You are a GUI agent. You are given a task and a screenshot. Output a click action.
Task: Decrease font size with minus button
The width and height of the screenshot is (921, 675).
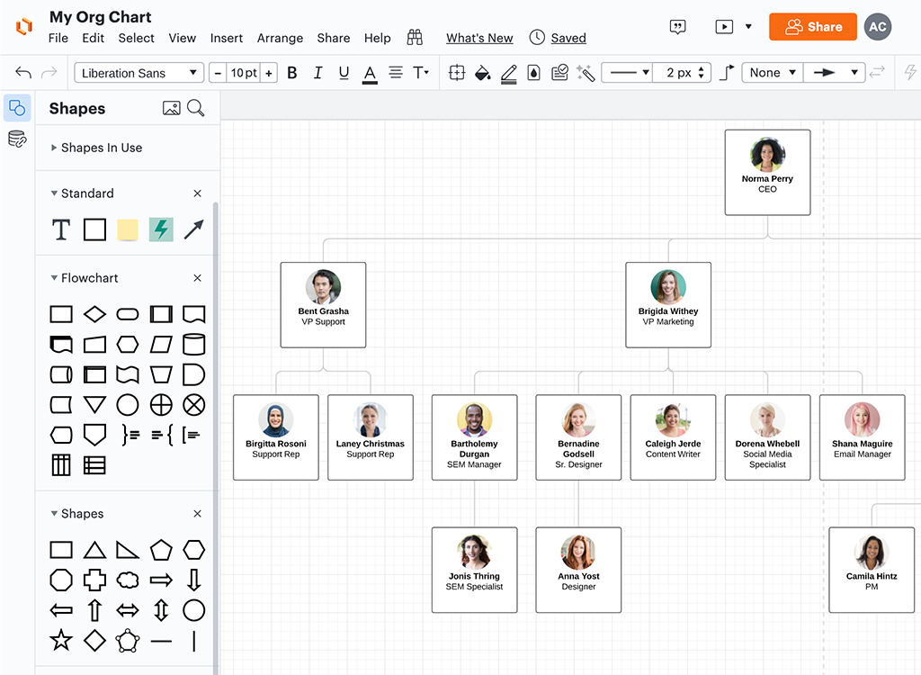click(218, 73)
